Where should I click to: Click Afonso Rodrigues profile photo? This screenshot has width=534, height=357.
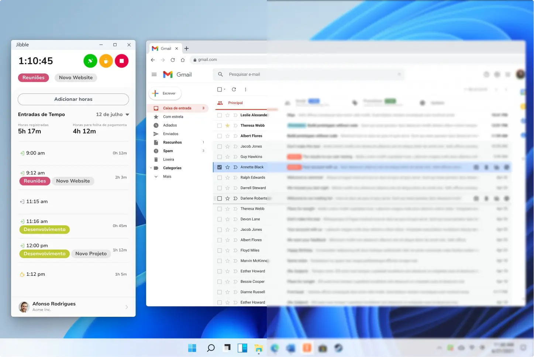click(x=24, y=307)
